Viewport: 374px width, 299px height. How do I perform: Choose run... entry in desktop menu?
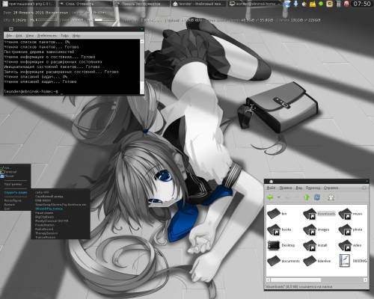click(x=6, y=167)
